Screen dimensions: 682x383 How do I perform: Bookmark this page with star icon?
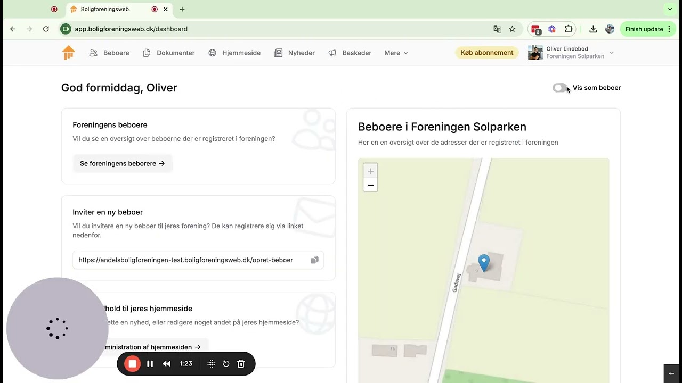tap(512, 29)
